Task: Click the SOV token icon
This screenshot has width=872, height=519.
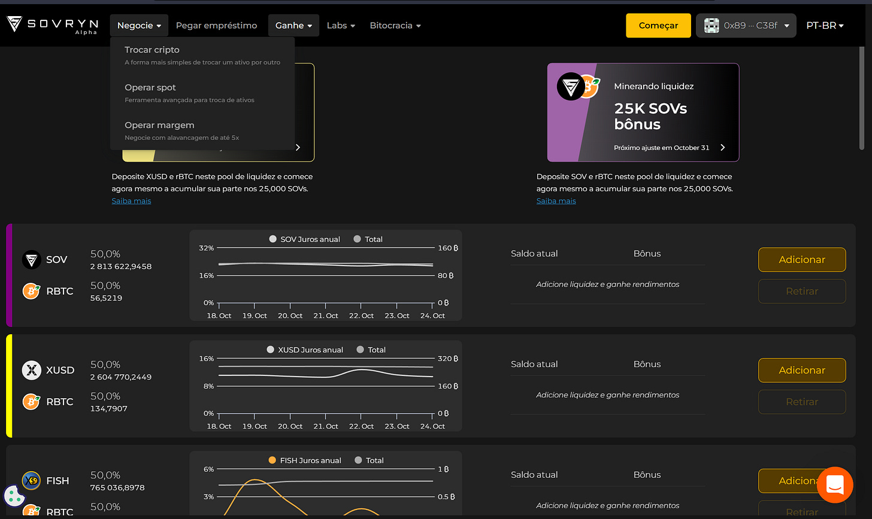Action: point(31,259)
